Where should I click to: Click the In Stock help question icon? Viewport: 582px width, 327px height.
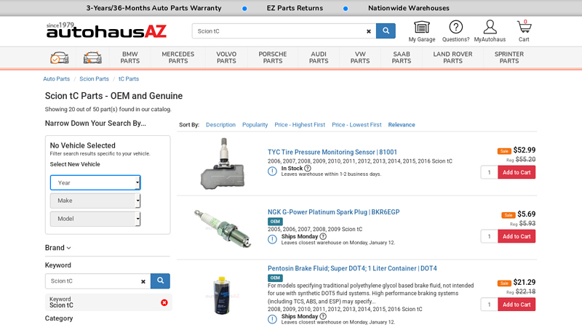pos(308,169)
